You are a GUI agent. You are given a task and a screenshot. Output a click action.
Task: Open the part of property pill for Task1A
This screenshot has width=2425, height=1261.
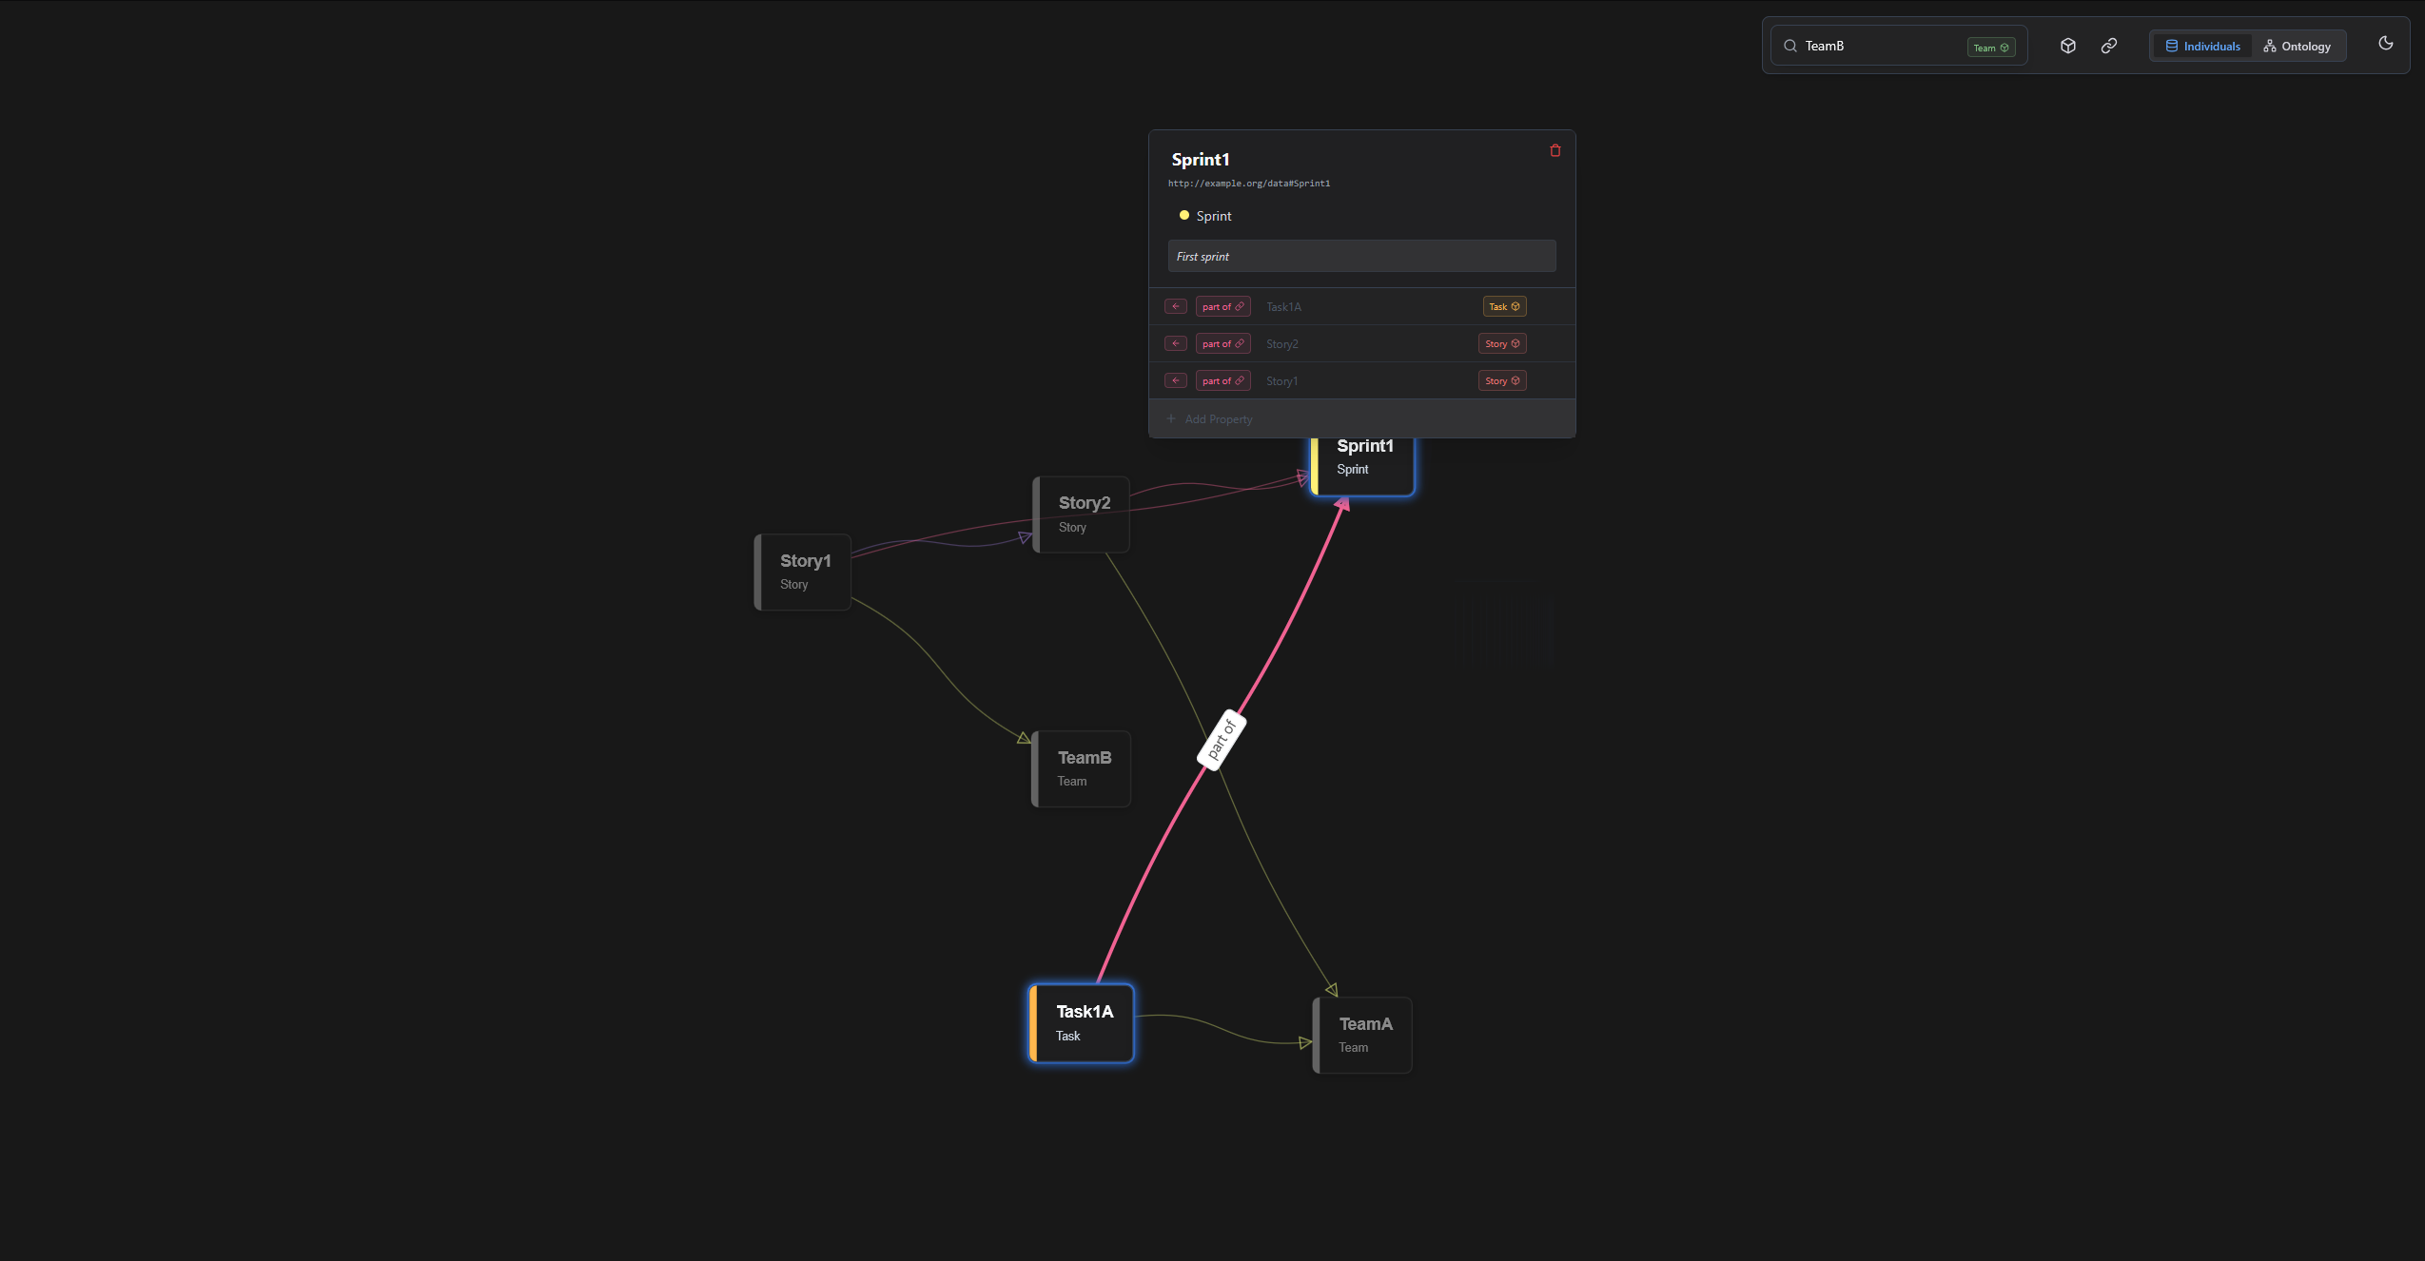click(x=1222, y=306)
